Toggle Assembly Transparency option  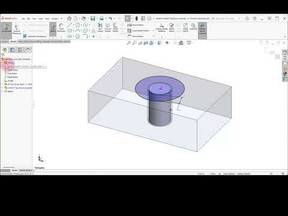pos(35,36)
